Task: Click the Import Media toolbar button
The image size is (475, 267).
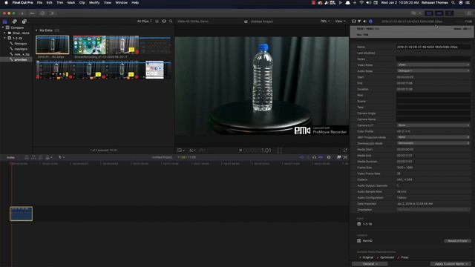Action: coord(22,13)
